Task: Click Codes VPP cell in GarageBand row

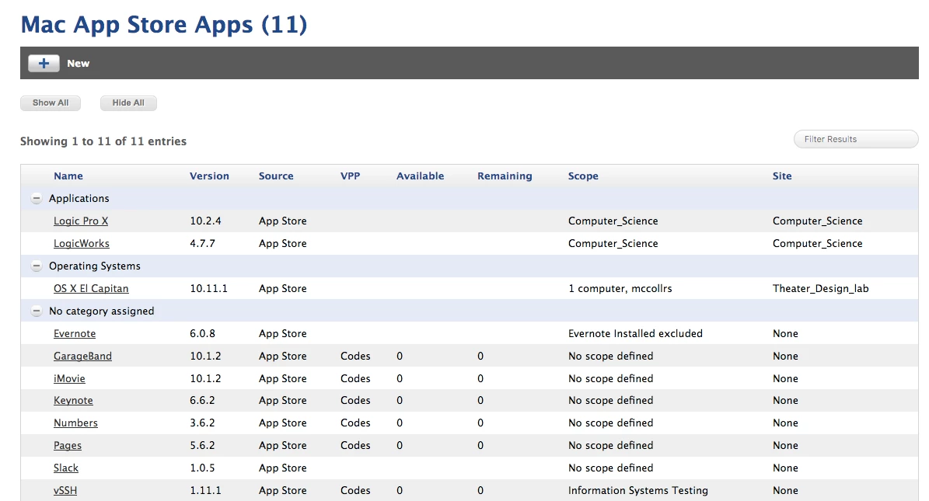Action: pyautogui.click(x=355, y=356)
